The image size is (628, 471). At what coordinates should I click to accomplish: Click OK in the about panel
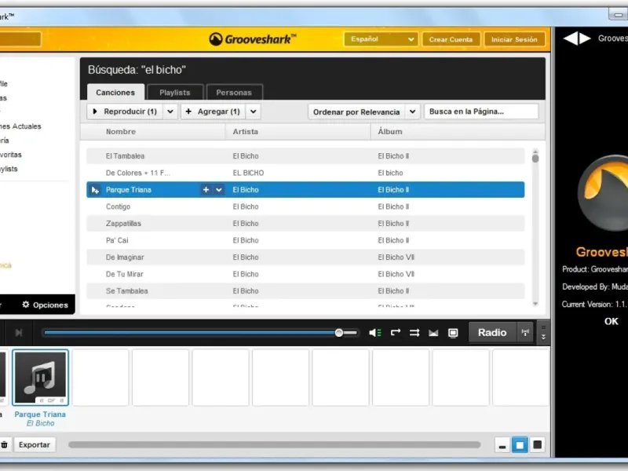tap(612, 321)
